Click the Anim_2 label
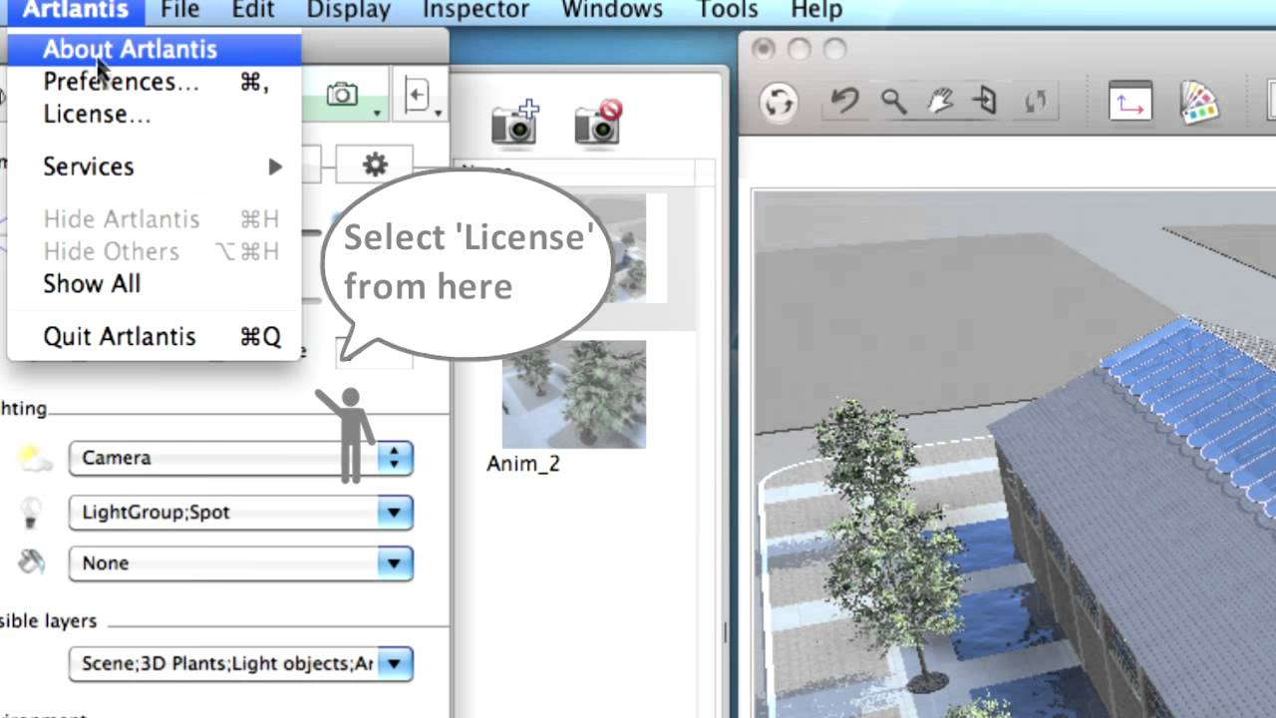Image resolution: width=1276 pixels, height=718 pixels. click(523, 465)
